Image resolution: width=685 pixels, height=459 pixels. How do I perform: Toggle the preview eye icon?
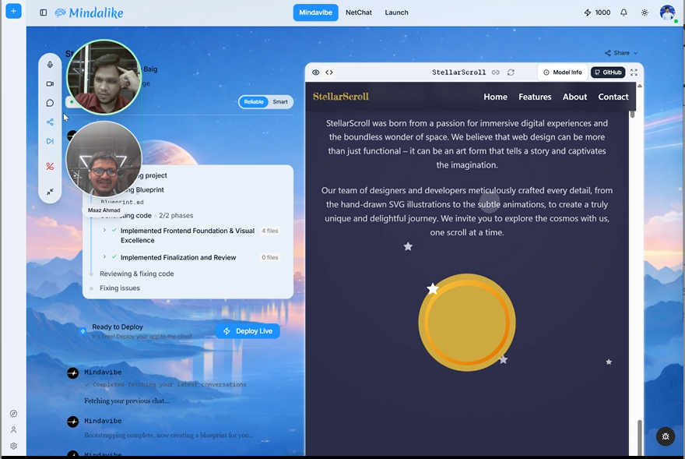point(315,72)
